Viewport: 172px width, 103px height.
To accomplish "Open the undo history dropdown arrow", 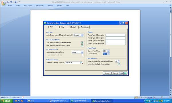I will 13,2.
